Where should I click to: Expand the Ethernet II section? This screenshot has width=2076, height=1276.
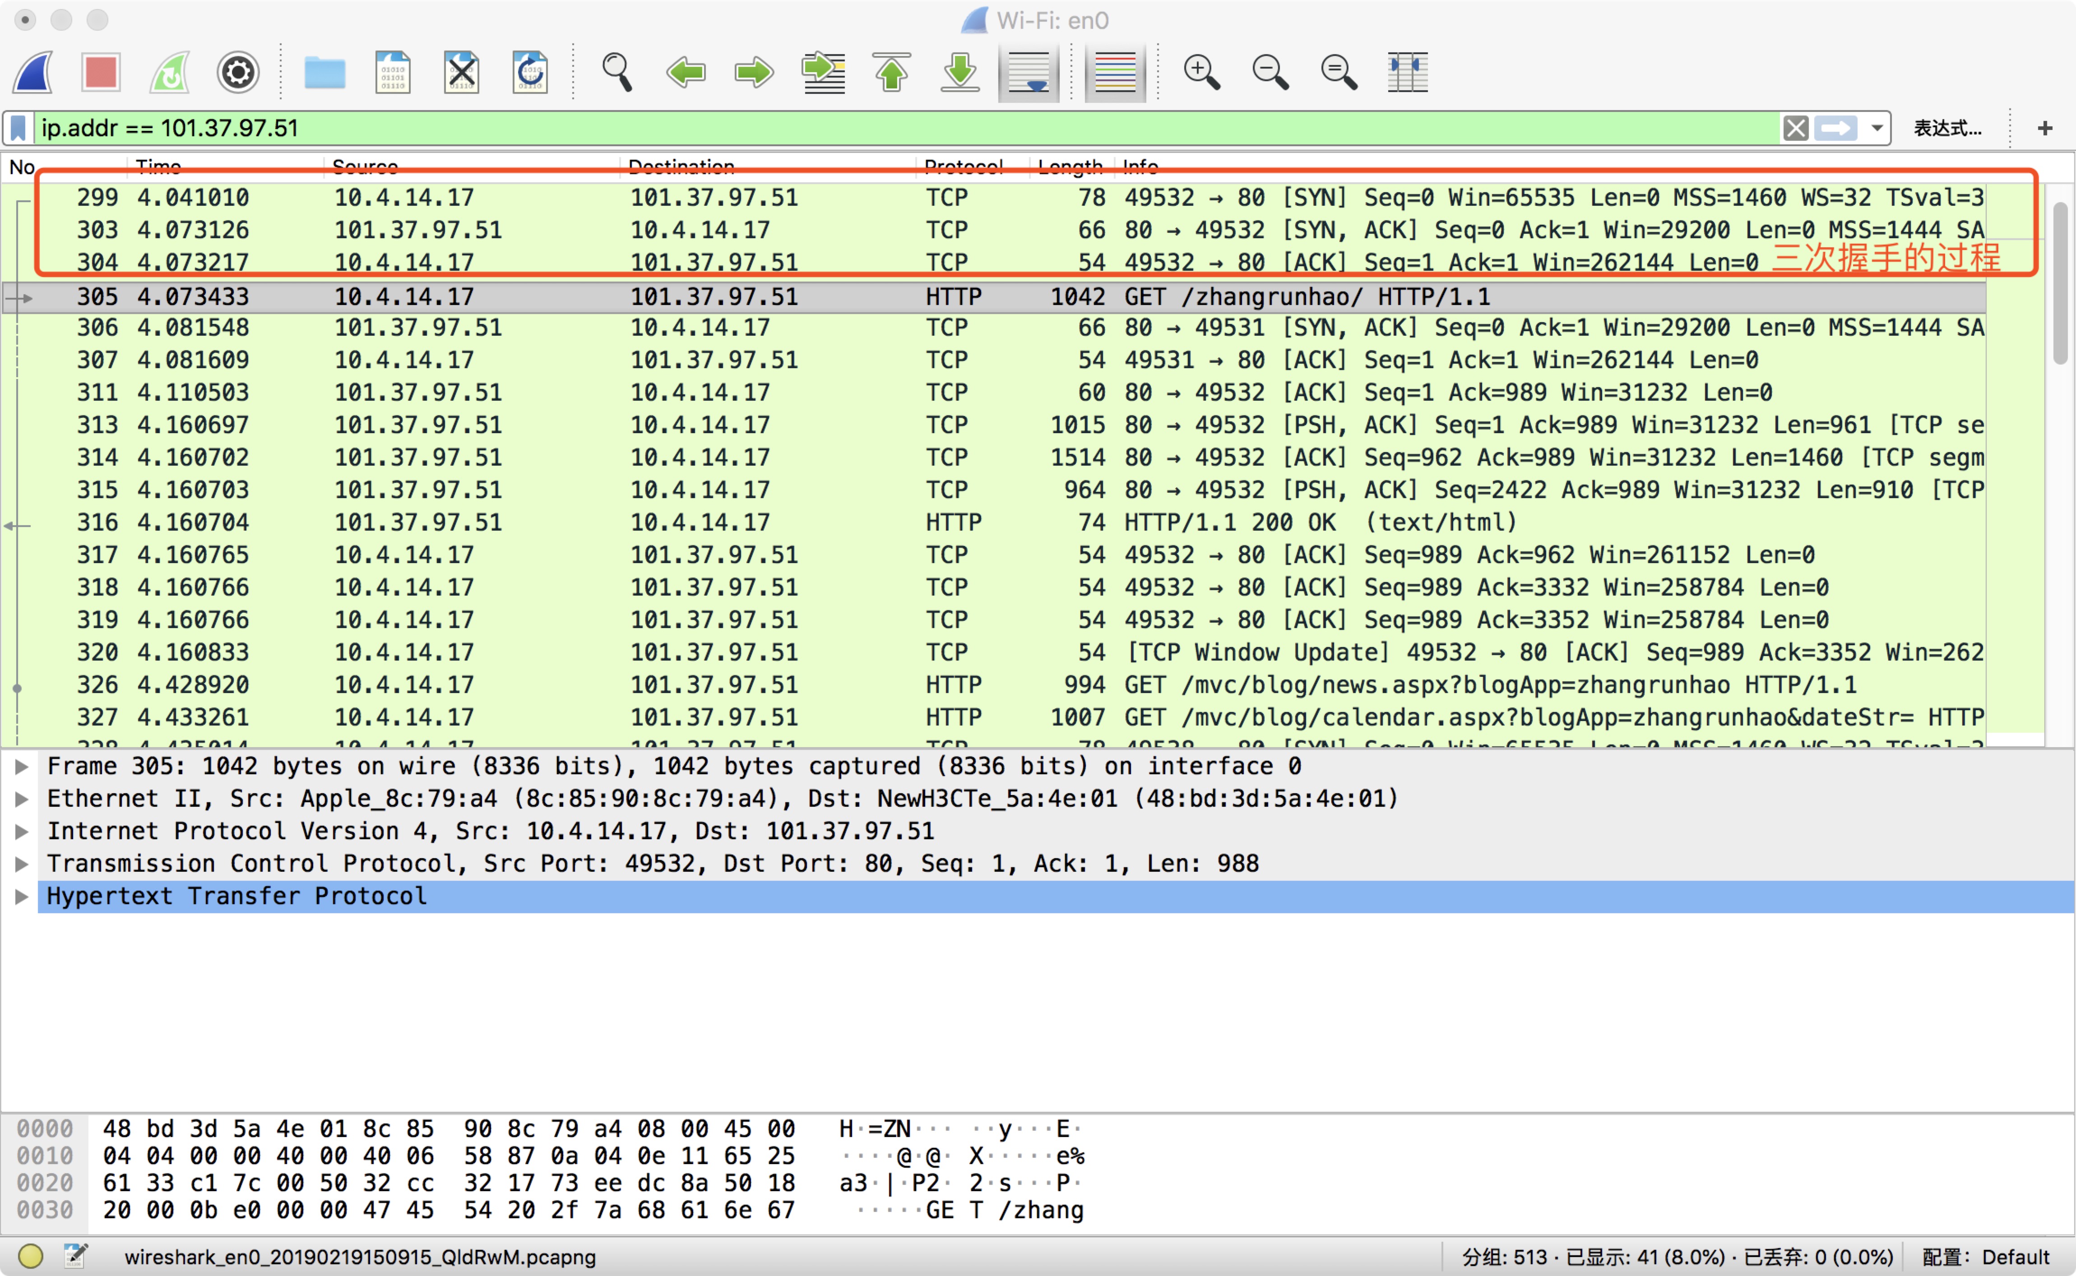pyautogui.click(x=22, y=798)
